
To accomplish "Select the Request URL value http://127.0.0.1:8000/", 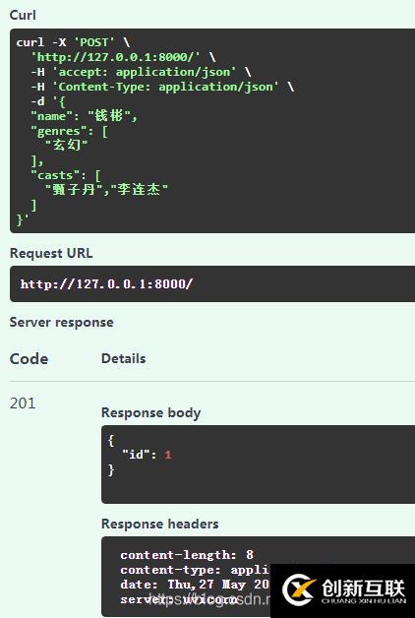I will (106, 283).
